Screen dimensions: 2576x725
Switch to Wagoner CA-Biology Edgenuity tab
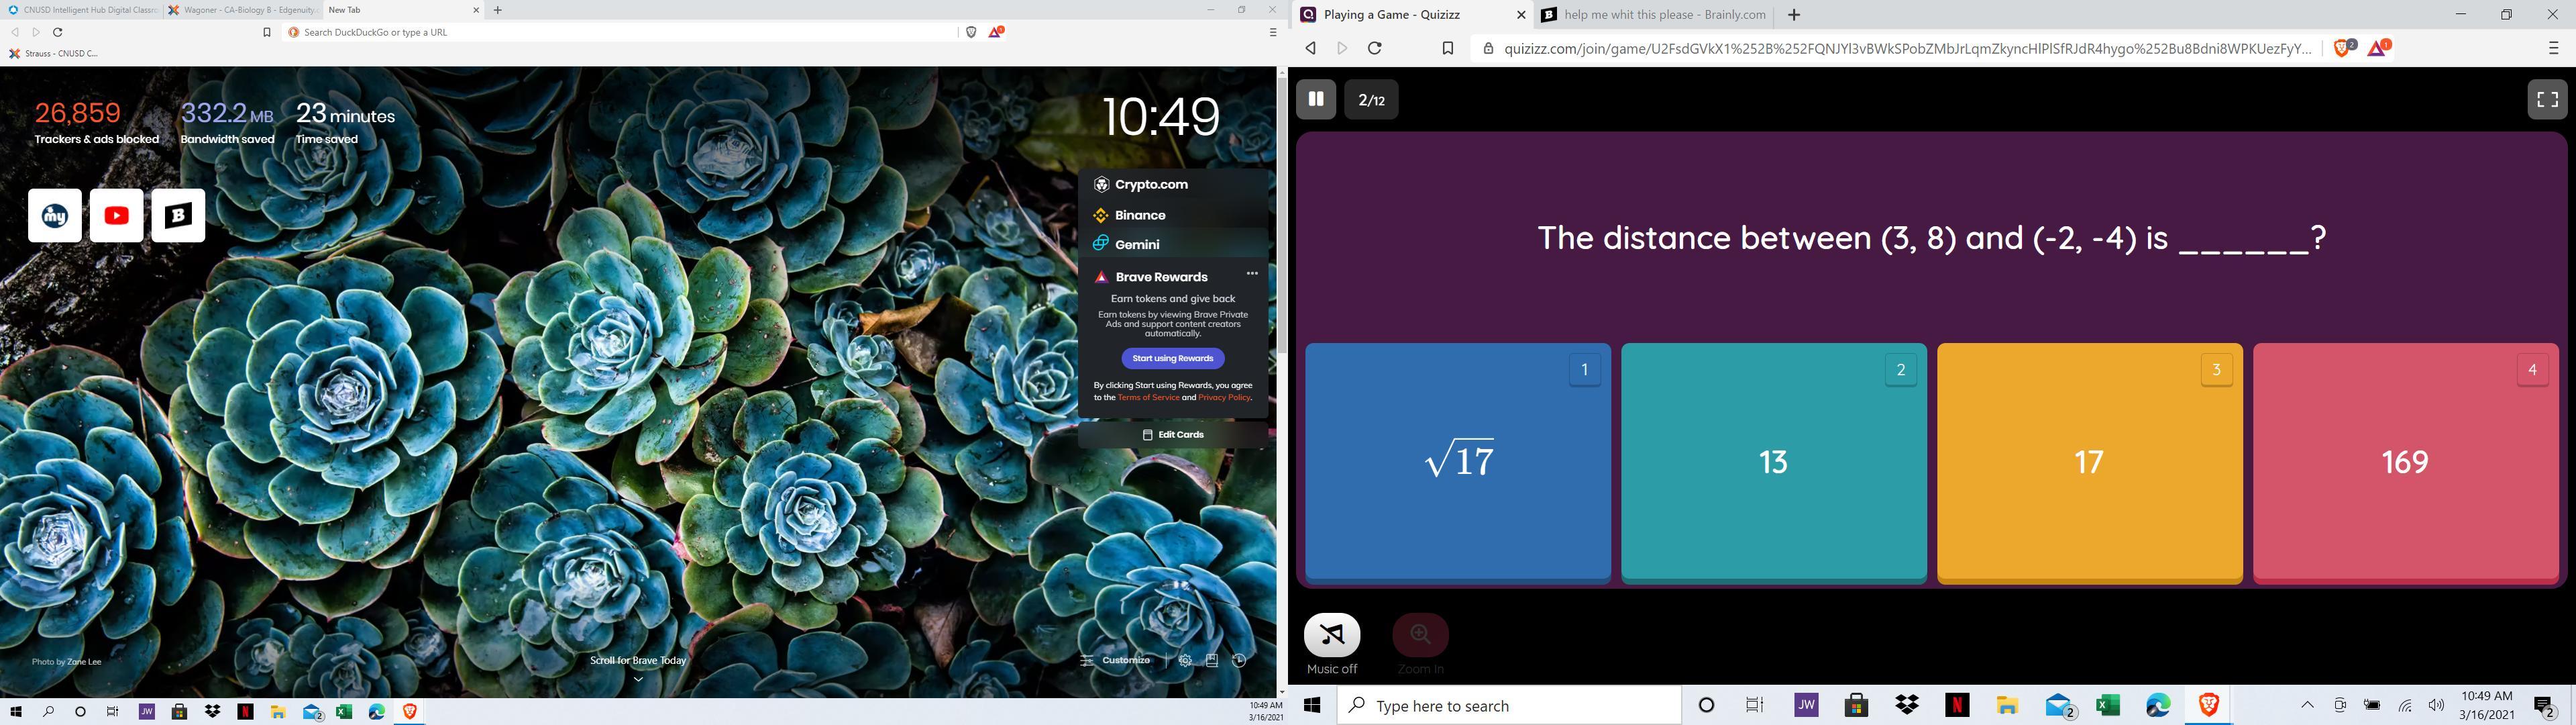point(242,10)
